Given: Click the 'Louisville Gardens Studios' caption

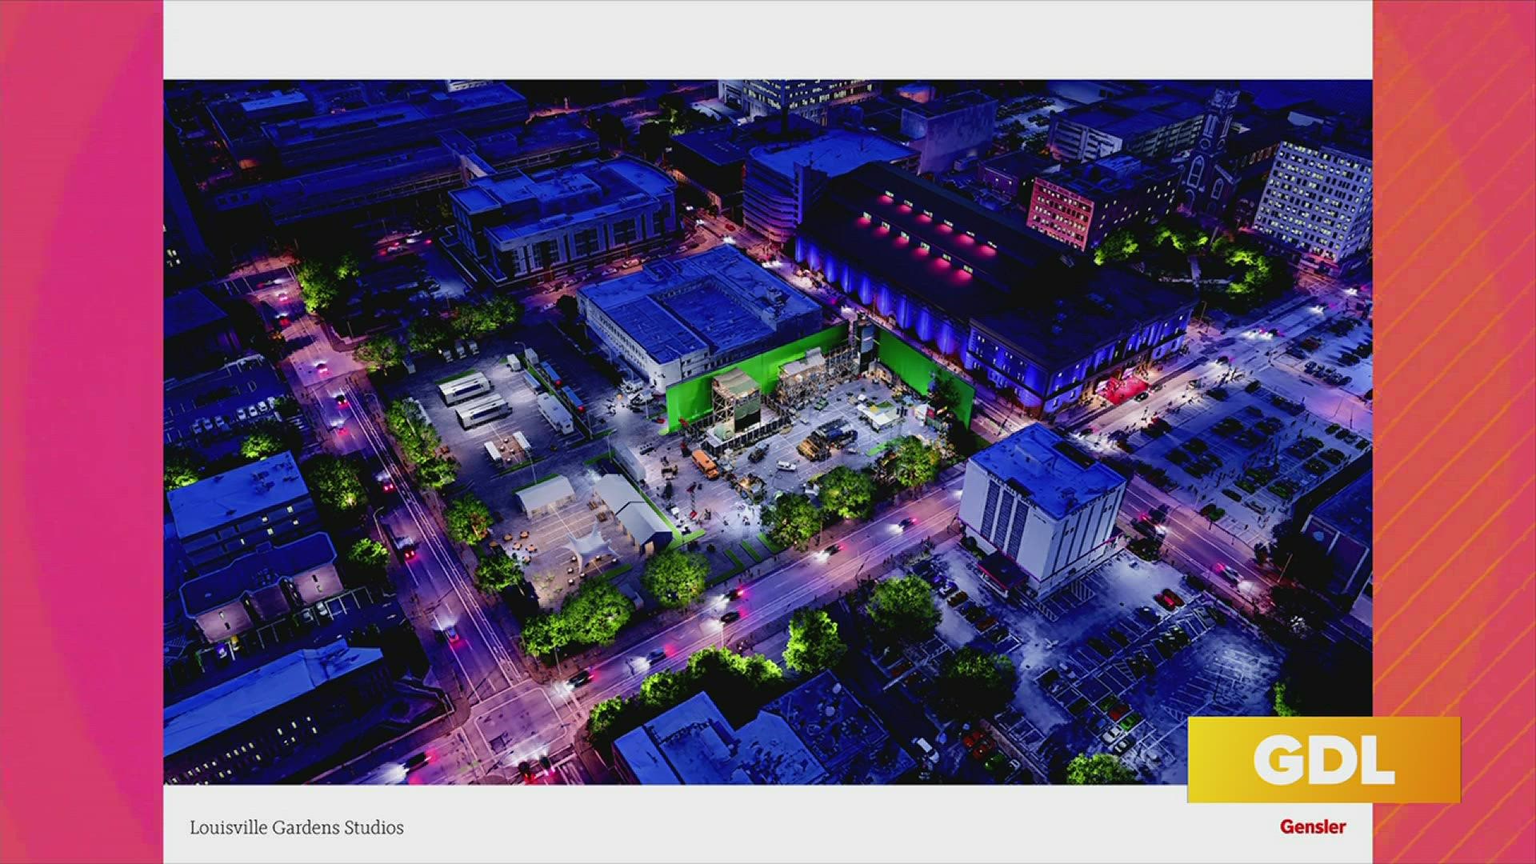Looking at the screenshot, I should click(x=297, y=828).
